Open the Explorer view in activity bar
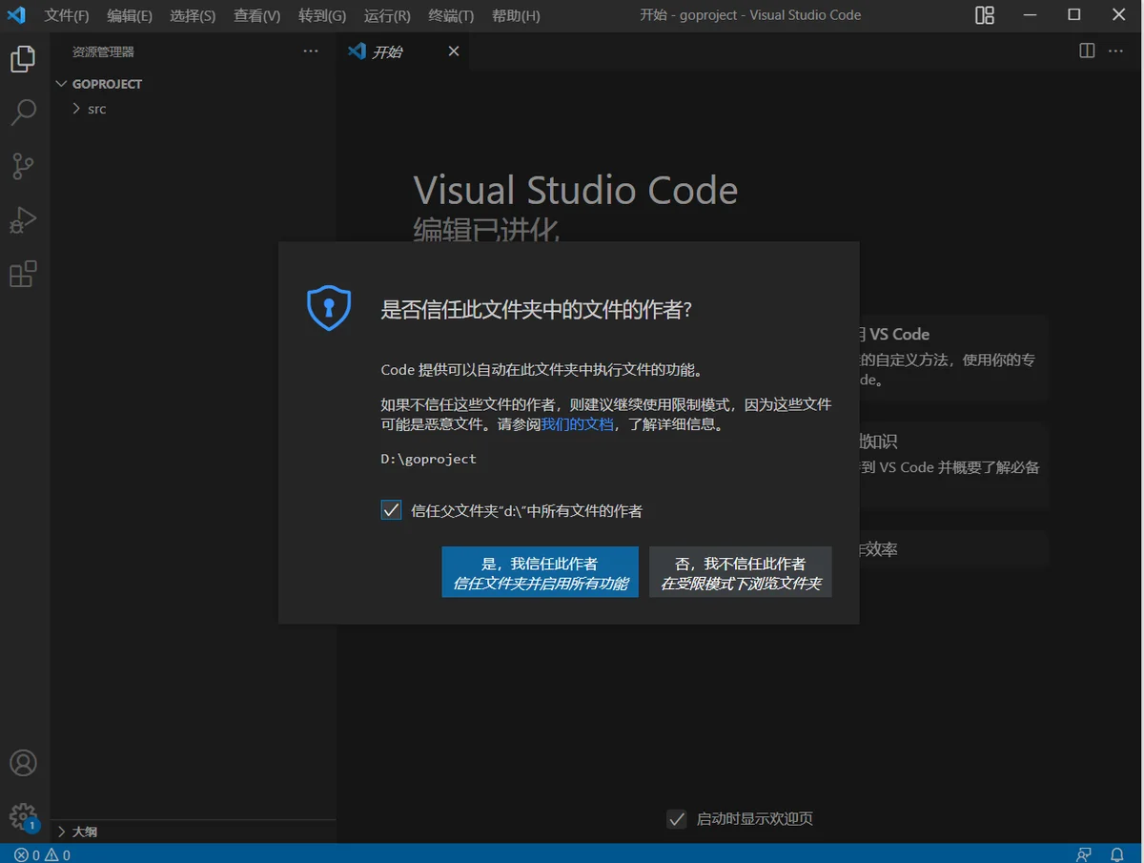This screenshot has height=863, width=1144. pyautogui.click(x=23, y=59)
